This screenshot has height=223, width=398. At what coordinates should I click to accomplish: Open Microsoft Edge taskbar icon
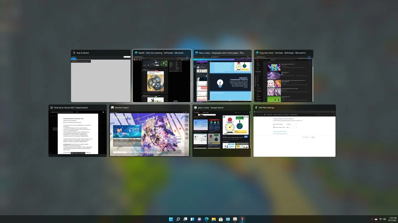(x=206, y=219)
